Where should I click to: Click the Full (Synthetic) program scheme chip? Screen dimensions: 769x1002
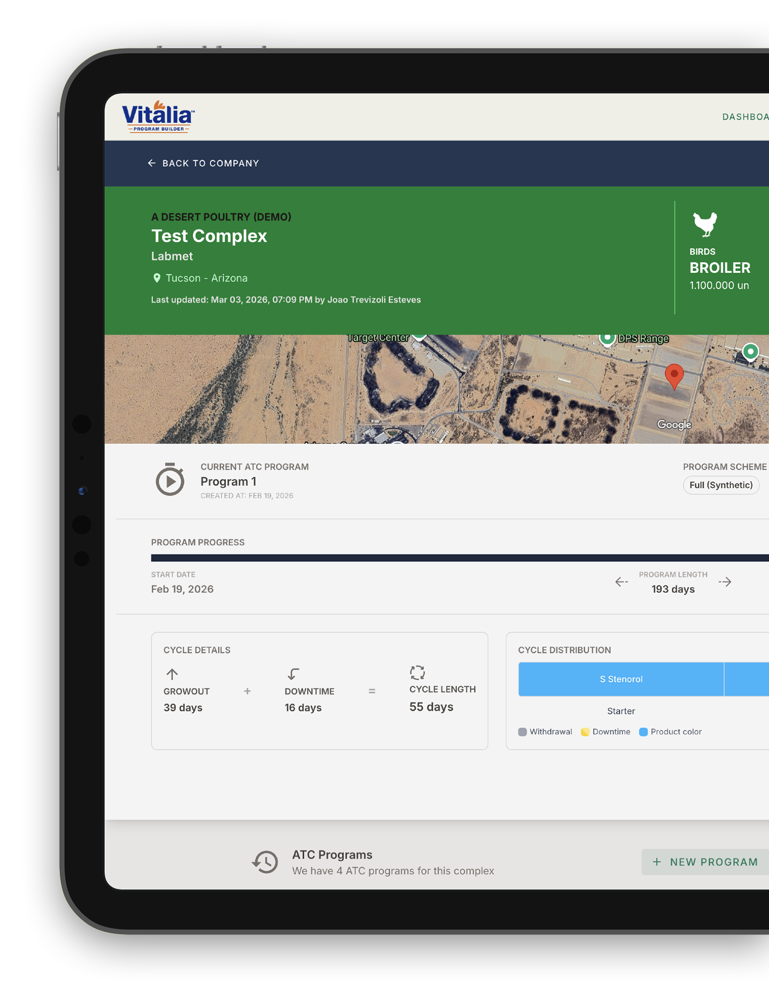[x=721, y=485]
